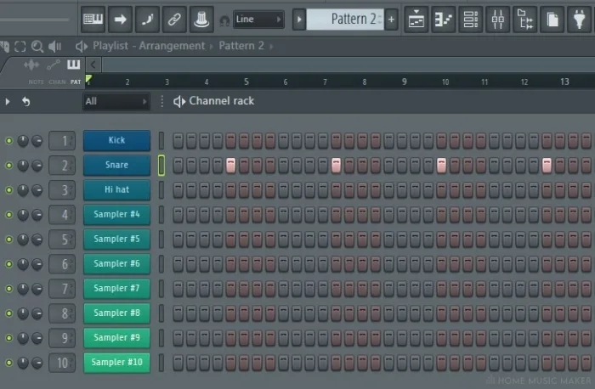Select the Kick channel selector light
Screen dimensions: 595x389
pos(161,141)
